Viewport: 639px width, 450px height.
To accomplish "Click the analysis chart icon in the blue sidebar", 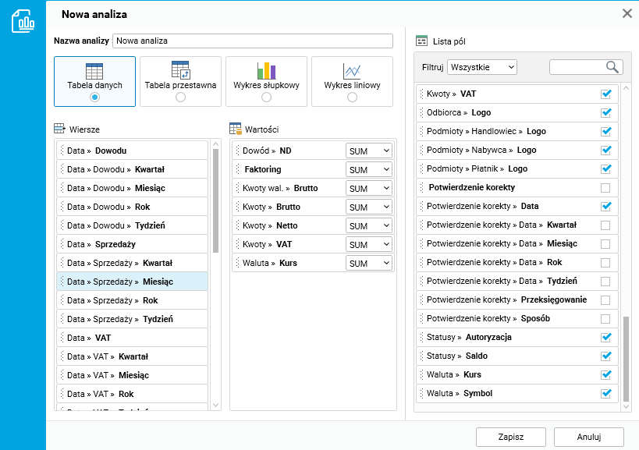I will tap(23, 21).
